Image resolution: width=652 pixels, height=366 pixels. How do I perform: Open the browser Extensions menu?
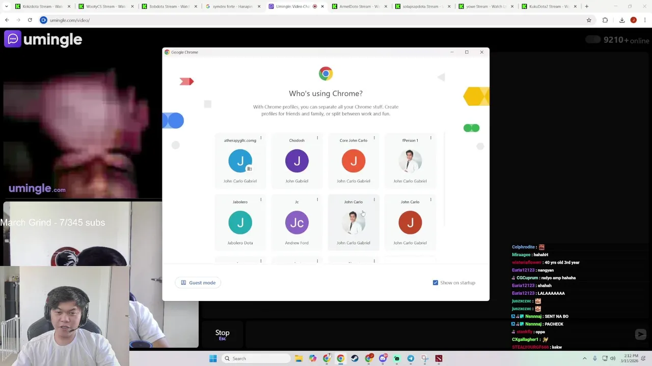(605, 20)
